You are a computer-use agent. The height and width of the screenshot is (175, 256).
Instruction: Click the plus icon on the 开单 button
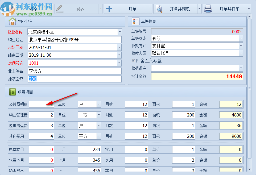(109, 9)
